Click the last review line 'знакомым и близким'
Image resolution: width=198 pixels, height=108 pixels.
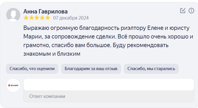point(52,54)
